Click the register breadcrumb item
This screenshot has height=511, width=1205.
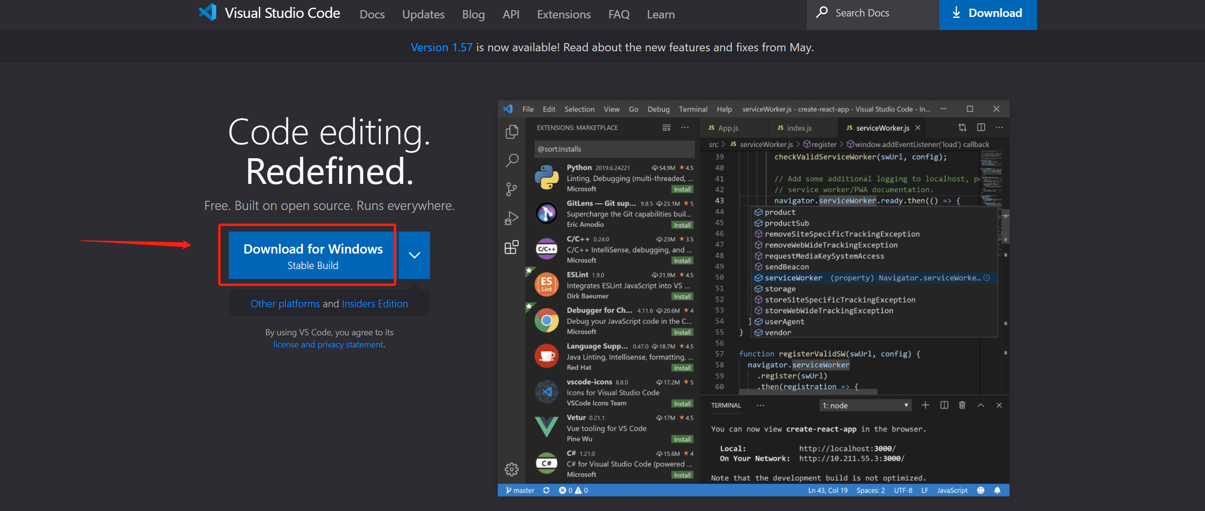820,144
